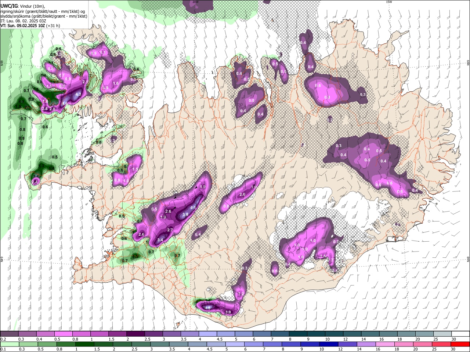Click the 0.2 label of the snow scale
This screenshot has width=470, height=352.
pyautogui.click(x=3, y=339)
